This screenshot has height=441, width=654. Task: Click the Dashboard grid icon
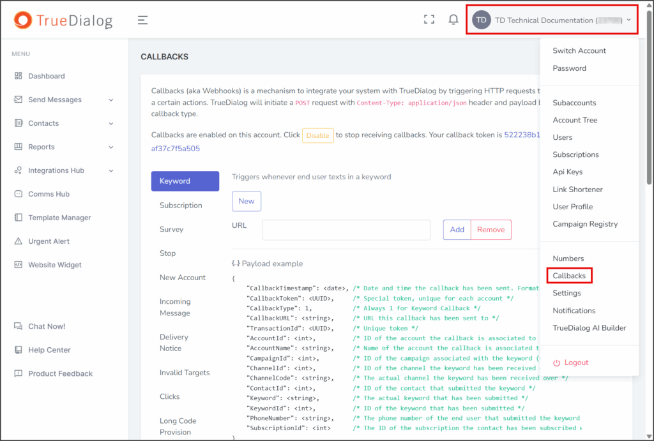click(x=19, y=76)
